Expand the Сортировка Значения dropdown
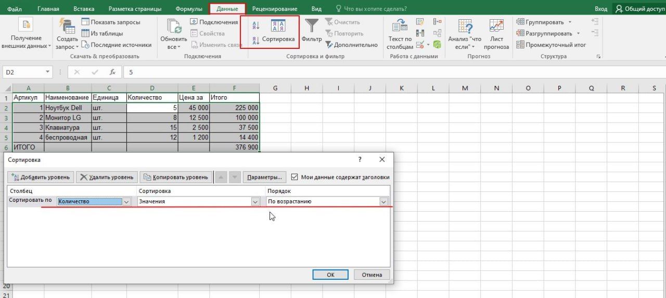This screenshot has width=666, height=298. click(x=255, y=202)
